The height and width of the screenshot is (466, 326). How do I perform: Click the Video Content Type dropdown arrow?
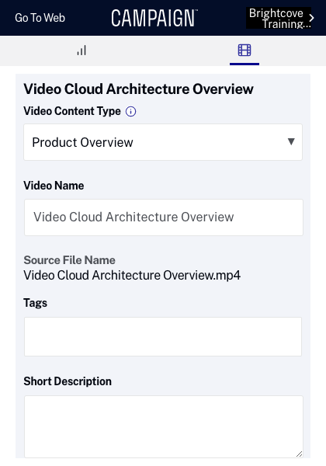[291, 141]
